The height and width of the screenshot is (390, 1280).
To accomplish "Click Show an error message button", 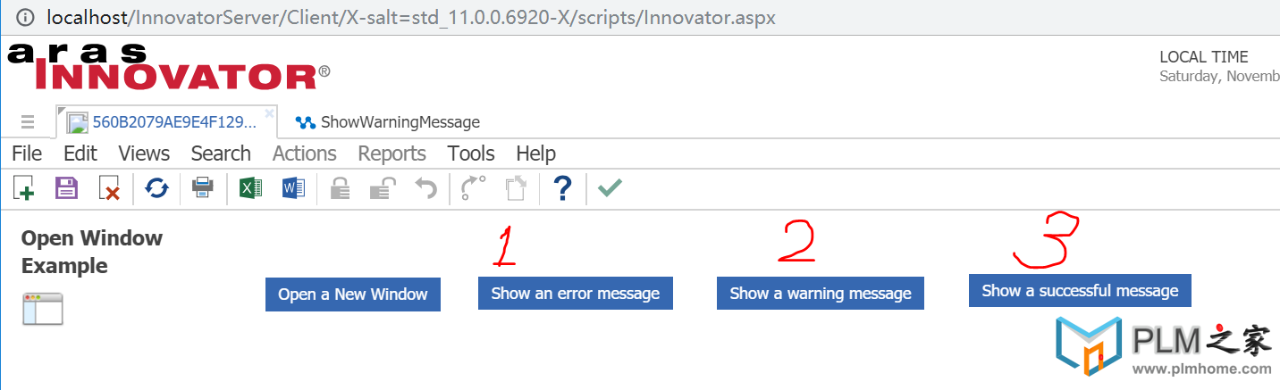I will click(x=576, y=293).
